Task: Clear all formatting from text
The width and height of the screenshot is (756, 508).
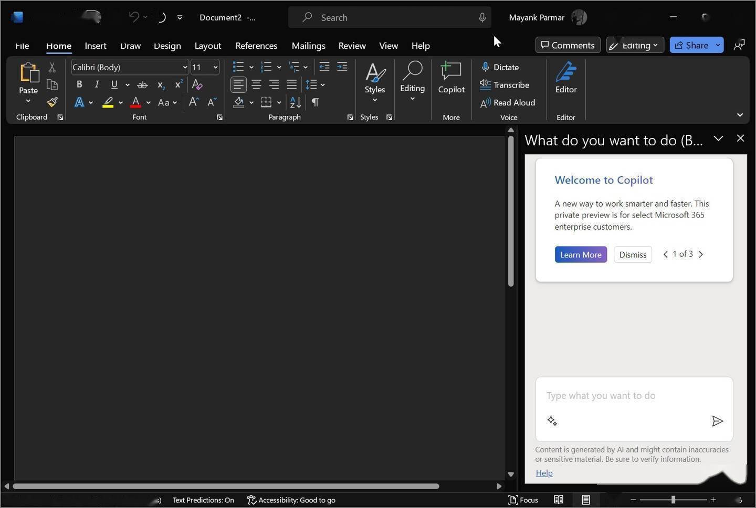Action: tap(196, 84)
